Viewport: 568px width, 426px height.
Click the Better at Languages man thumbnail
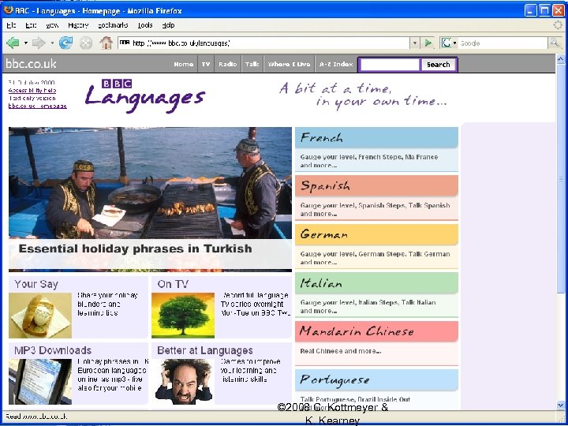pos(183,382)
